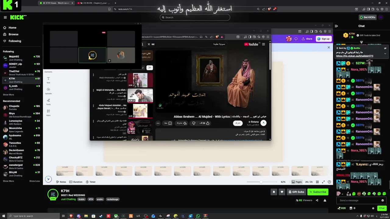This screenshot has width=390, height=219.
Task: Open chat settings gear icon
Action: click(x=373, y=208)
